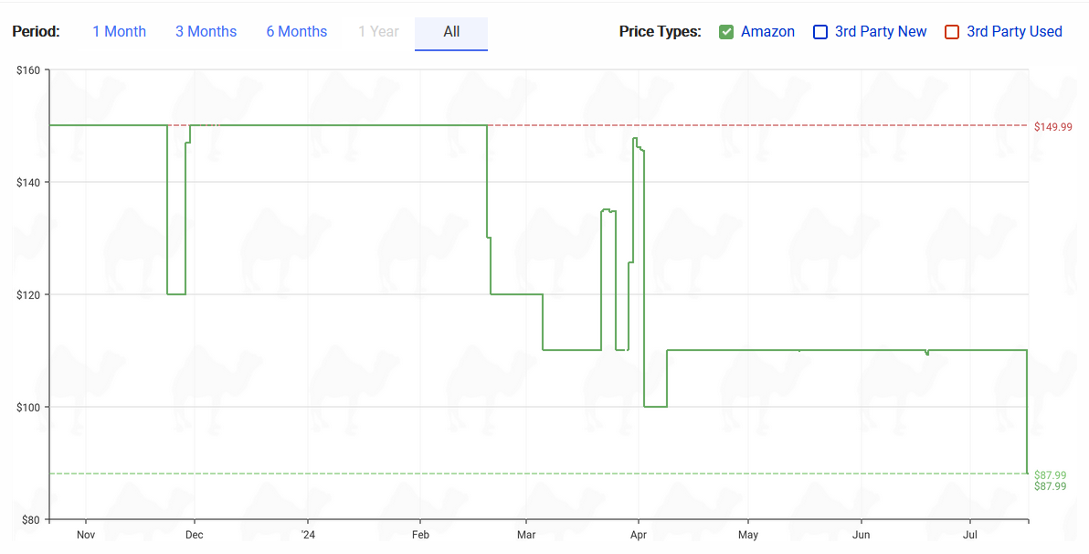This screenshot has width=1089, height=554.
Task: Click the Amazon price type label
Action: [x=768, y=32]
